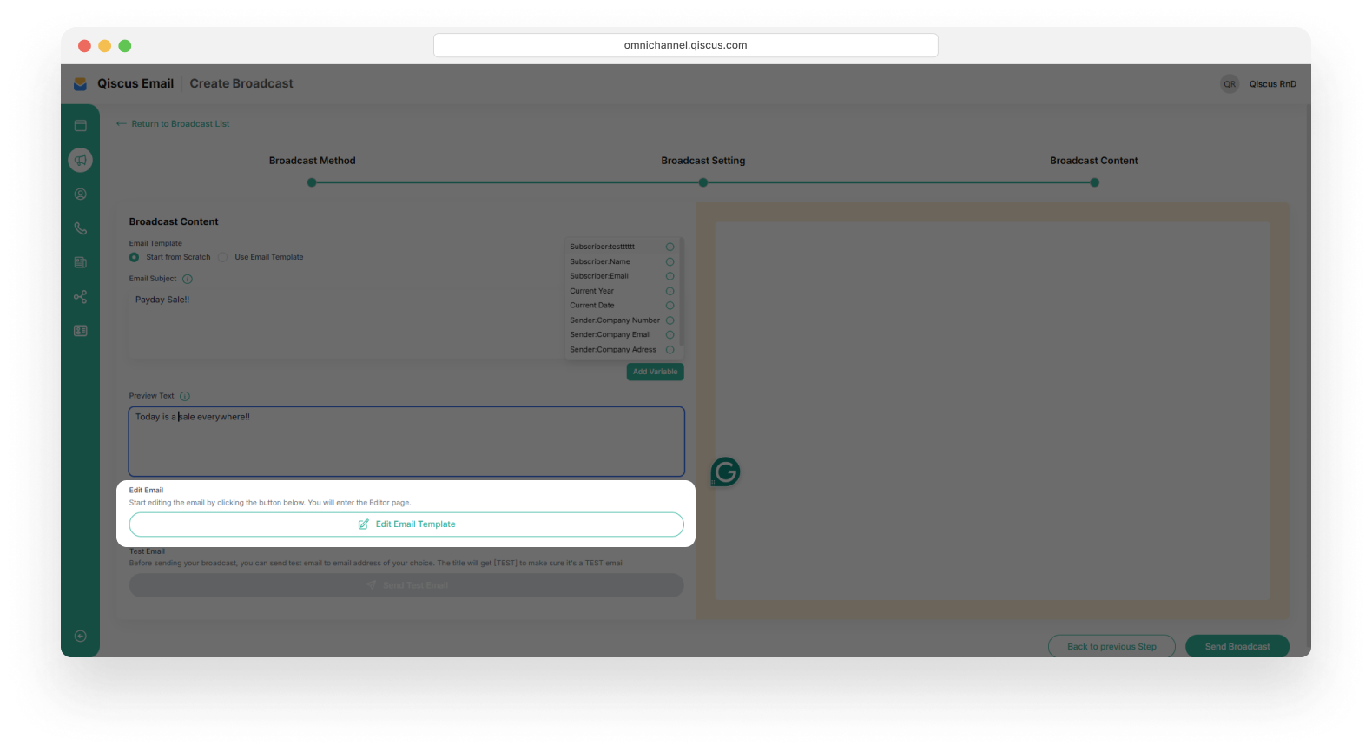Go to the Broadcast Content step

(1094, 161)
